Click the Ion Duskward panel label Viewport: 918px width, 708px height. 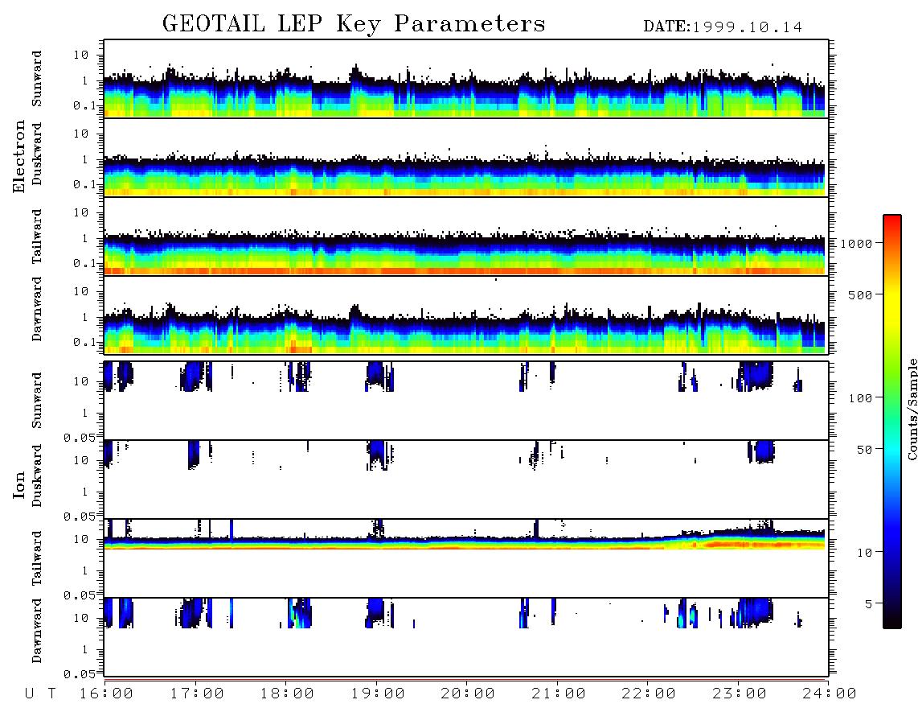[37, 475]
